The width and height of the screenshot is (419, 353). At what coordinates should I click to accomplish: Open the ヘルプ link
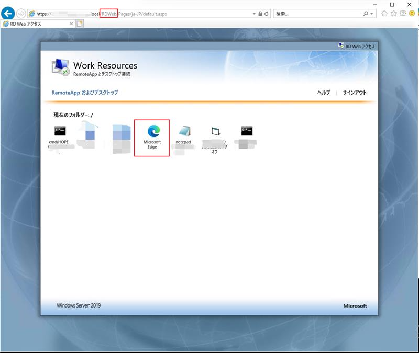(x=324, y=93)
